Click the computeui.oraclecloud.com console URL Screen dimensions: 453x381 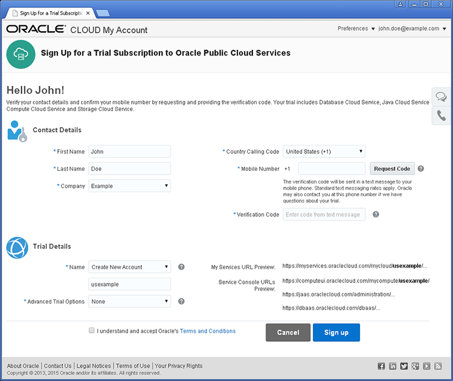point(356,281)
